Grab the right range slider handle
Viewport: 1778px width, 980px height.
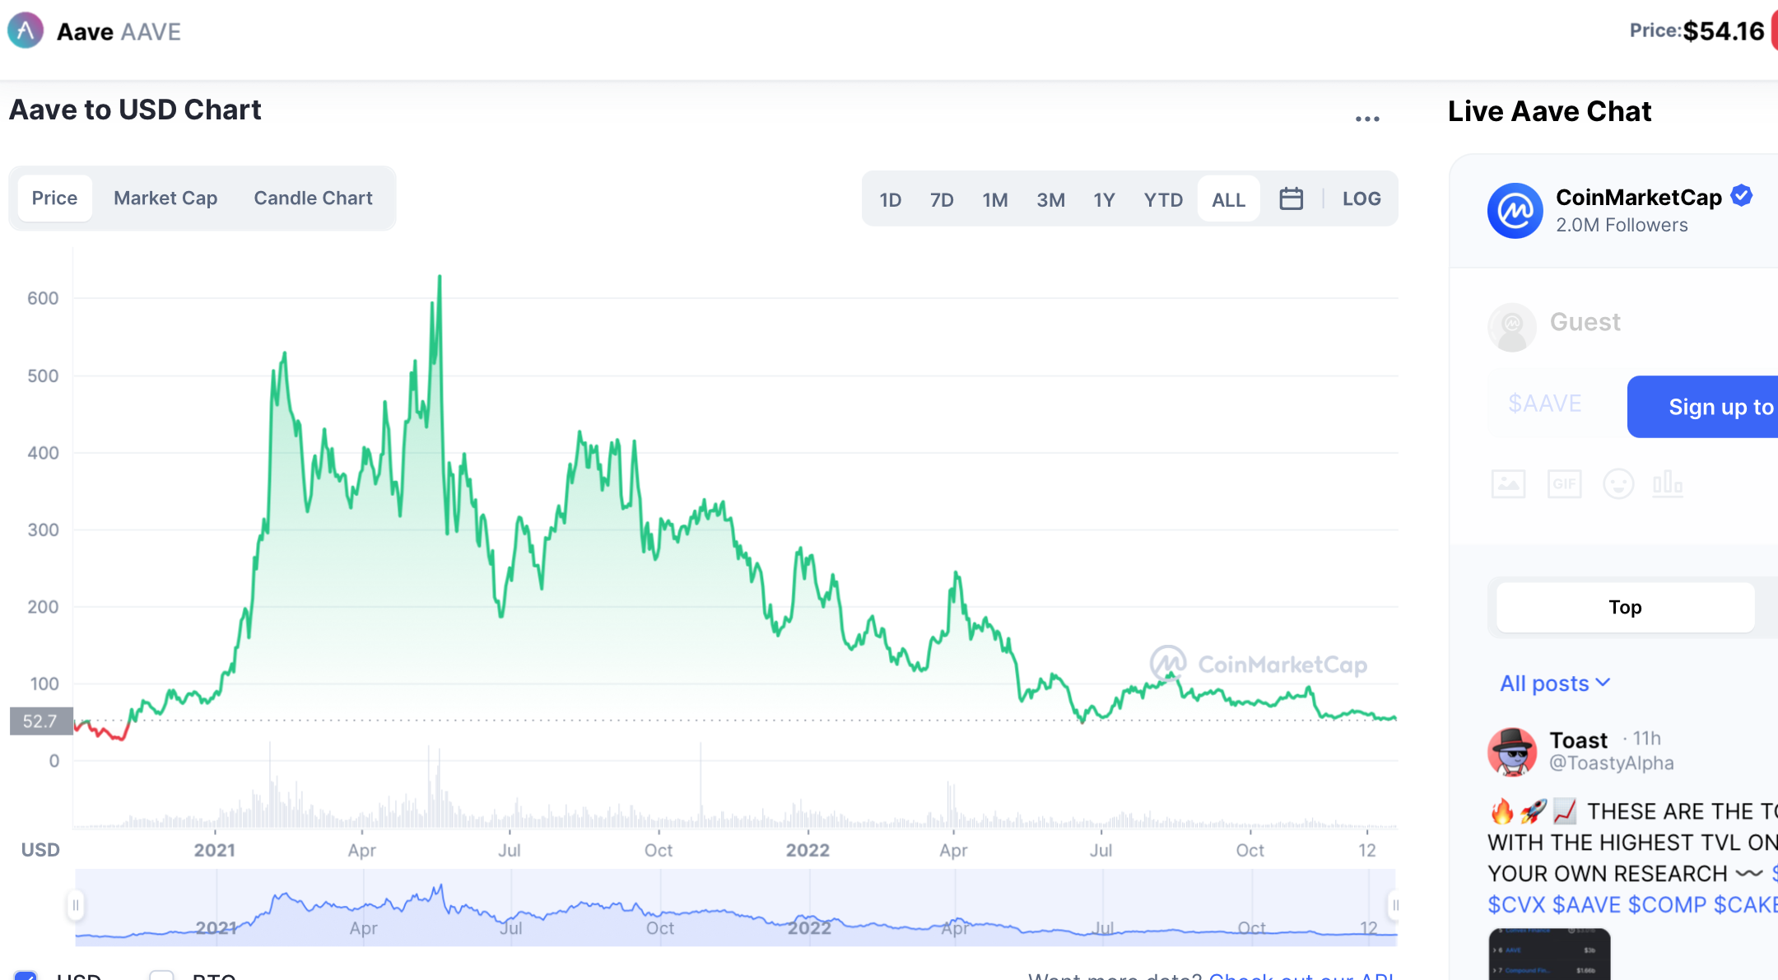point(1395,906)
